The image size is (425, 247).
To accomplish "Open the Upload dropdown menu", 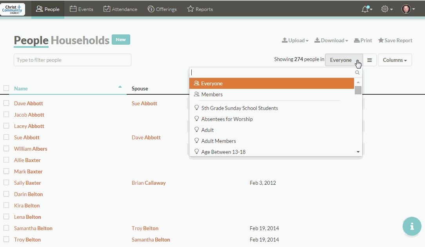I will [x=295, y=40].
